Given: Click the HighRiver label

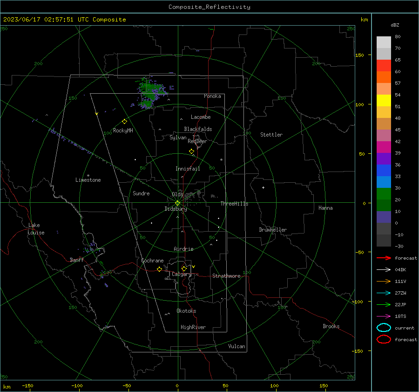Looking at the screenshot, I should click(193, 327).
